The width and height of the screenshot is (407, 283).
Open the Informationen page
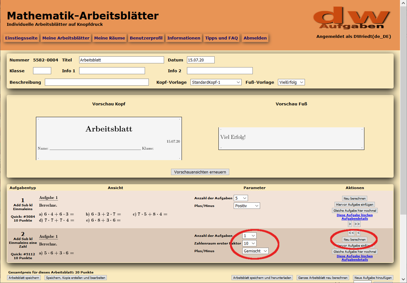coord(184,38)
